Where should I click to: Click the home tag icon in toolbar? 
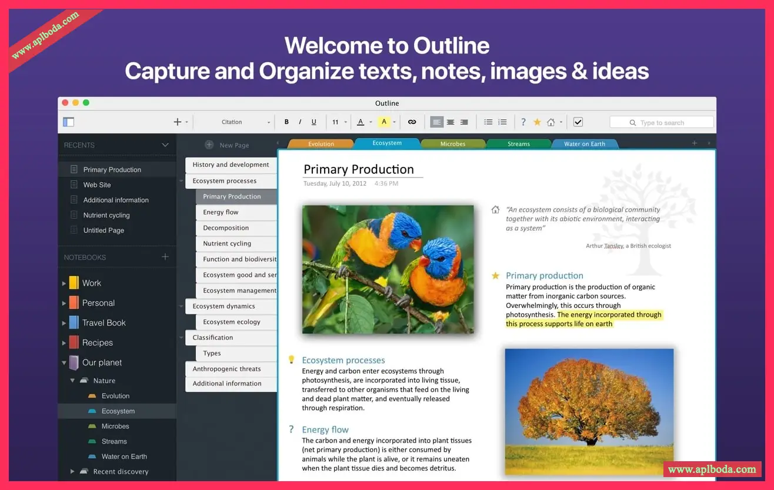coord(551,122)
